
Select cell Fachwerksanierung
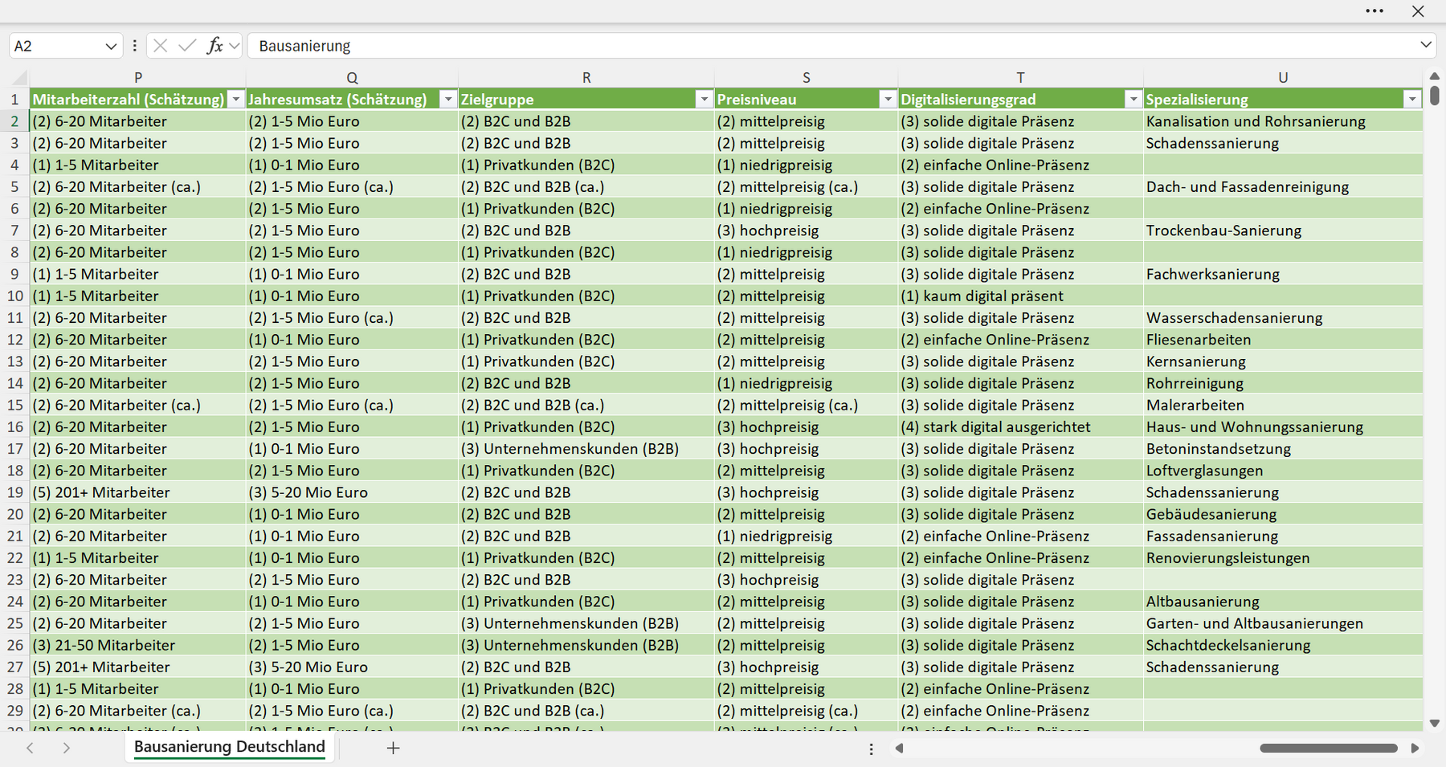click(x=1283, y=274)
